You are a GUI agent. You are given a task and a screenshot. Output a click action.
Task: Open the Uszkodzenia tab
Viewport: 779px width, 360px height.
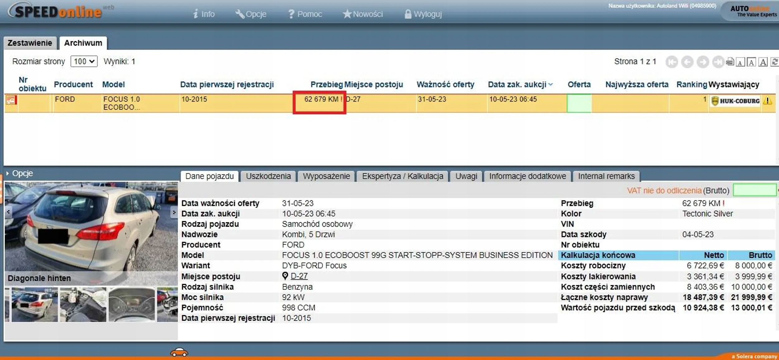pos(268,176)
